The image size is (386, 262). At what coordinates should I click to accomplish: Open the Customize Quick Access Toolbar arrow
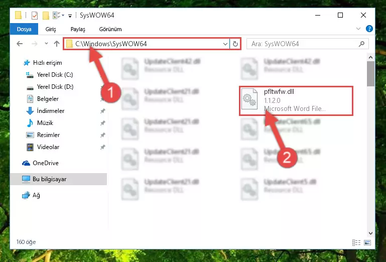pyautogui.click(x=70, y=16)
